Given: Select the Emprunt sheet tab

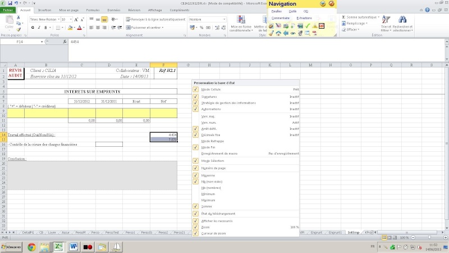Looking at the screenshot, I should pyautogui.click(x=316, y=233).
